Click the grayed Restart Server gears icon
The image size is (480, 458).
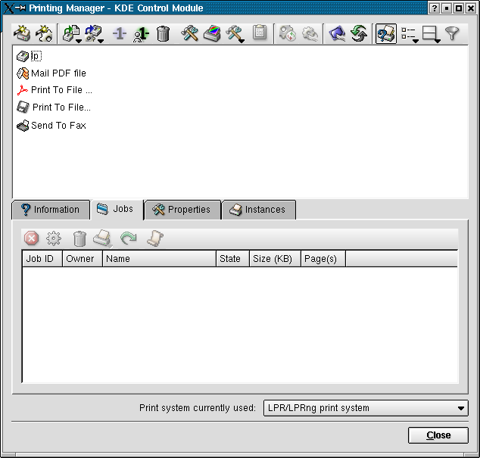(x=288, y=33)
